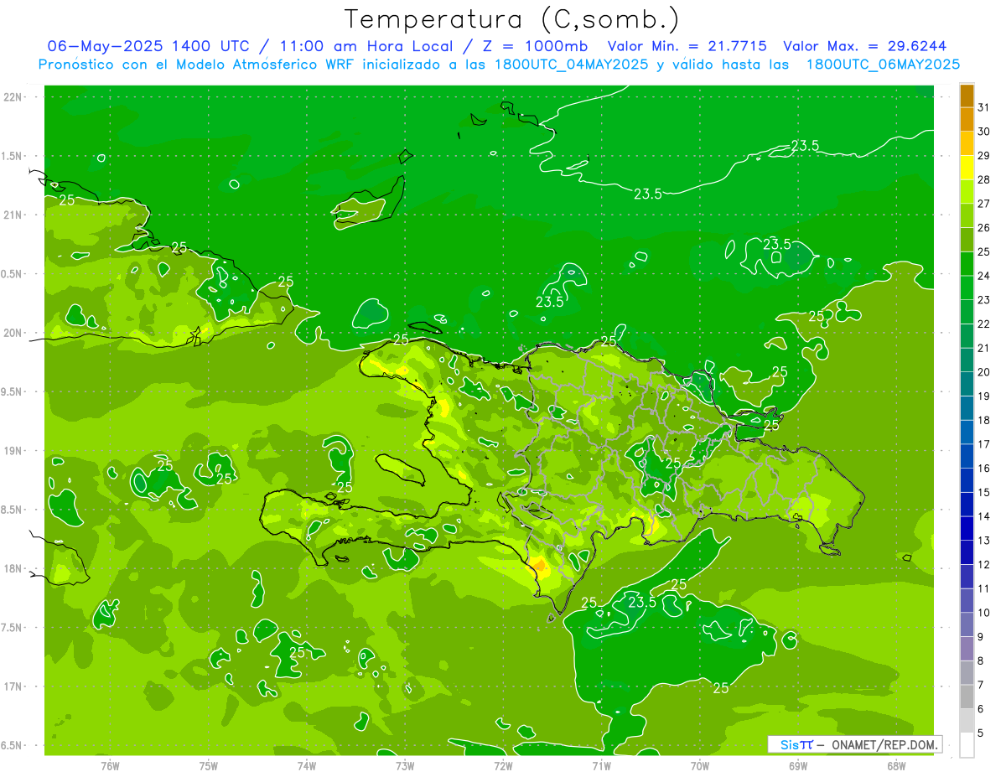Screen dimensions: 1006x777
Task: Click the legend scale value 10
Action: coord(983,613)
